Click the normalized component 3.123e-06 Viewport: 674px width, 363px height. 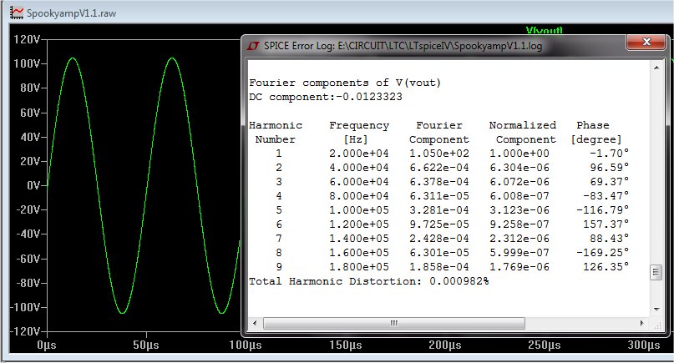tap(519, 210)
